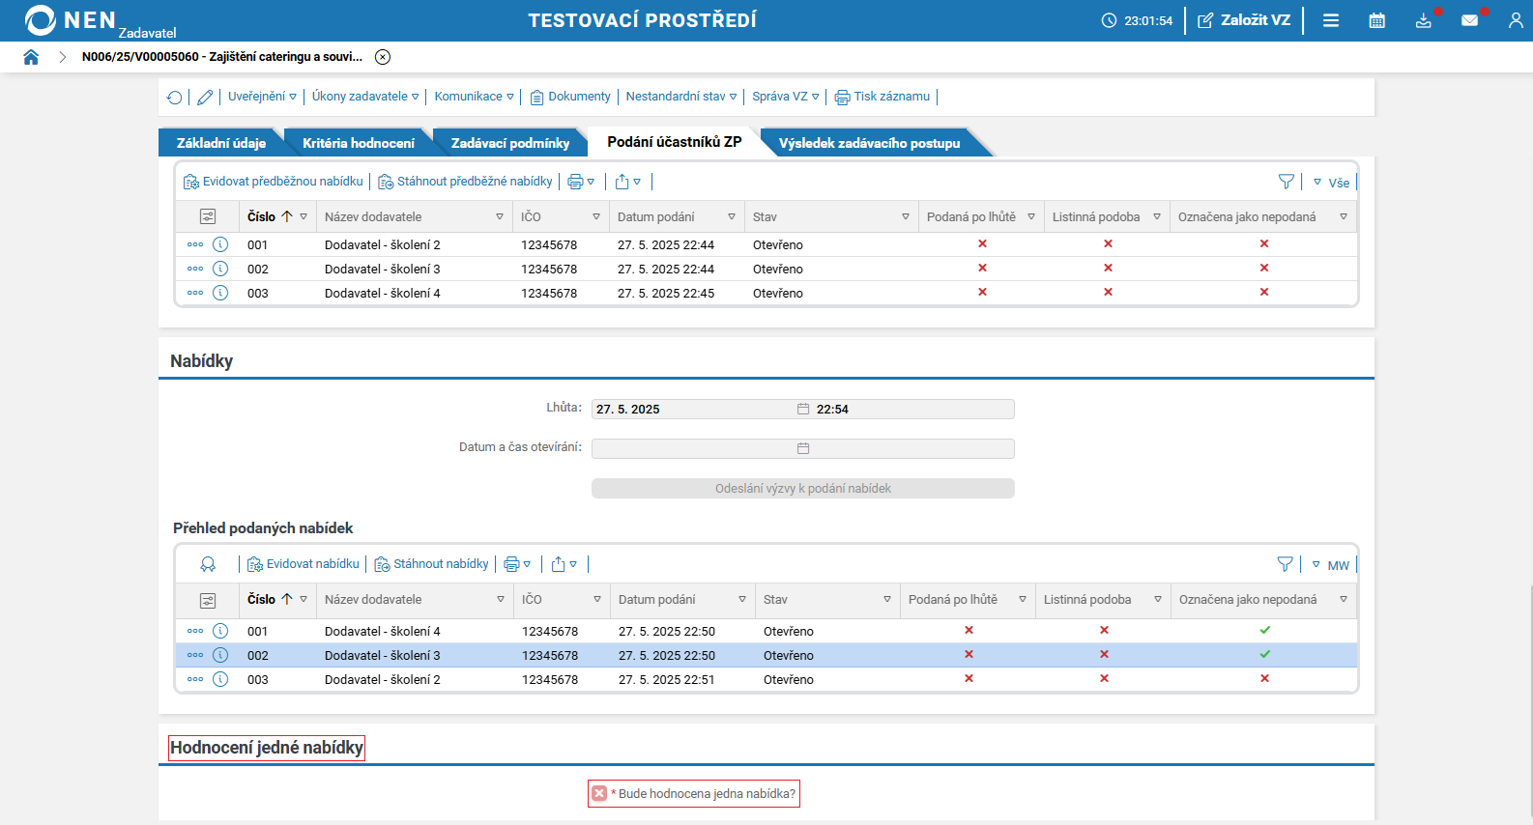Click the home icon in breadcrumb

click(31, 57)
